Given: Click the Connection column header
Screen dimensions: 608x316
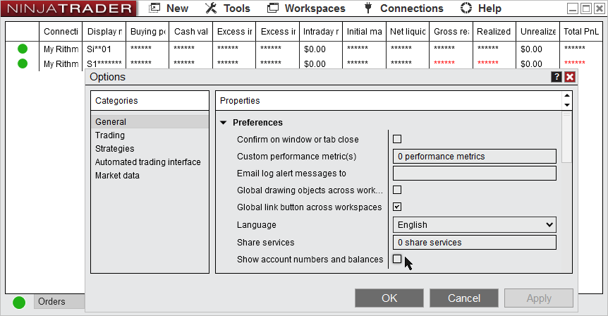Looking at the screenshot, I should [x=61, y=32].
